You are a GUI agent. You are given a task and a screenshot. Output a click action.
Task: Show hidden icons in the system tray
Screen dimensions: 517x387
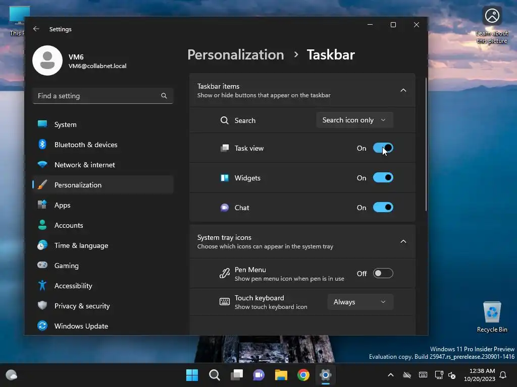click(390, 375)
